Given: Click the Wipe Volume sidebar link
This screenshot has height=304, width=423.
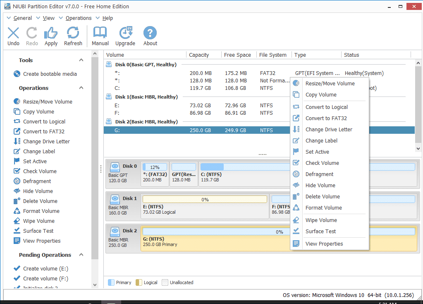Looking at the screenshot, I should pyautogui.click(x=39, y=221).
